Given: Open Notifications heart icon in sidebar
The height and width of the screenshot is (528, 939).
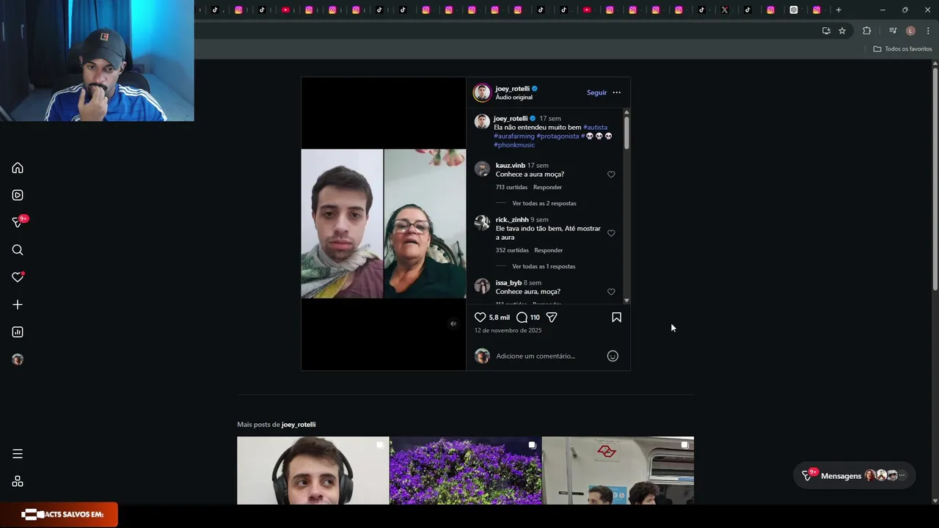Looking at the screenshot, I should (x=18, y=277).
